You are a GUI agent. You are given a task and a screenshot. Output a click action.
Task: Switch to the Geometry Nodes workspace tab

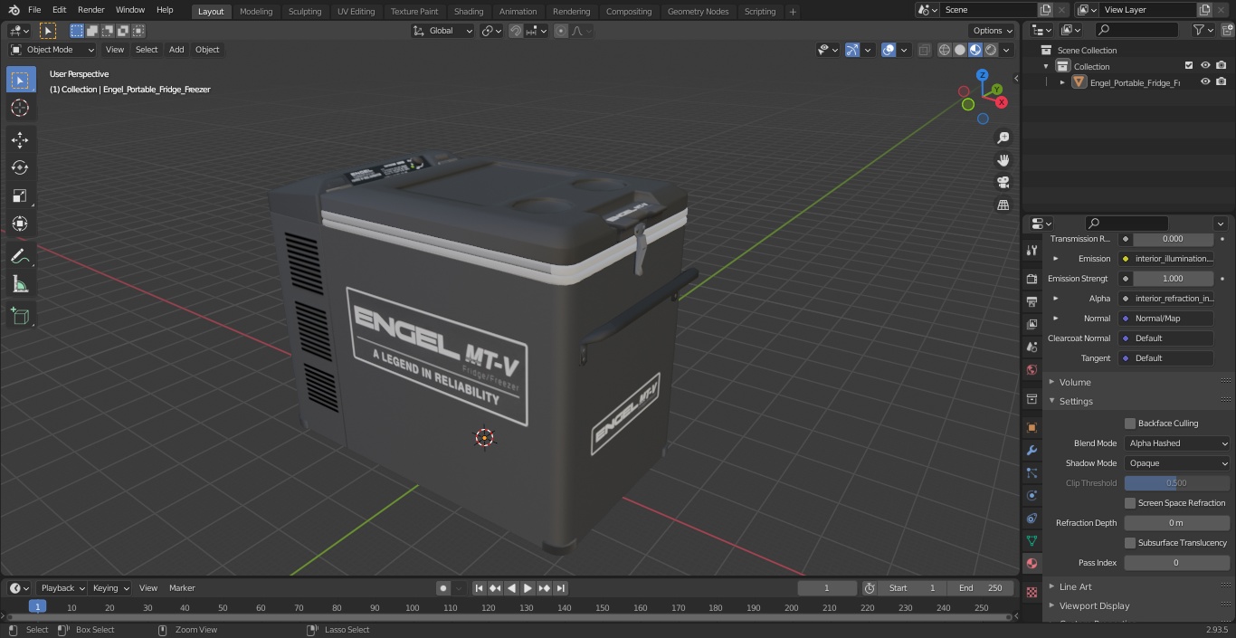pyautogui.click(x=698, y=11)
